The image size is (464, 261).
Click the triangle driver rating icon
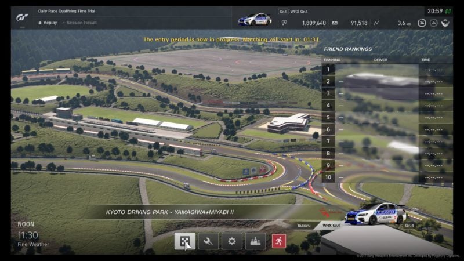coord(433,23)
